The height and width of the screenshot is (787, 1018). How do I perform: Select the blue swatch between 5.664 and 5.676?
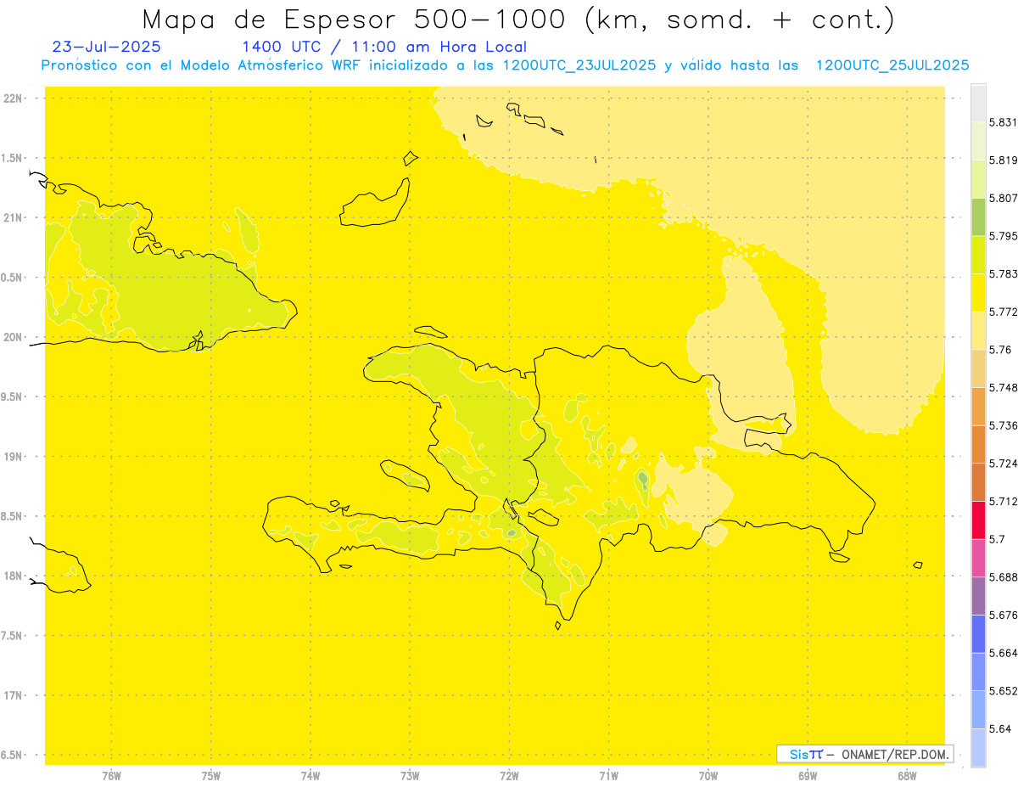click(978, 633)
